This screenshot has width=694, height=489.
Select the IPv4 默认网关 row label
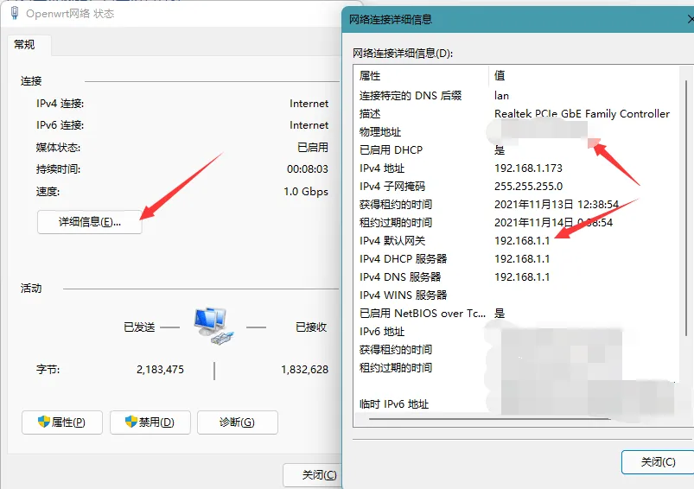(392, 241)
